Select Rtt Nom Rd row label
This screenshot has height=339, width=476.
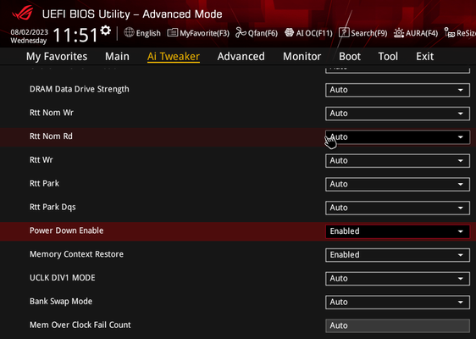pos(51,136)
